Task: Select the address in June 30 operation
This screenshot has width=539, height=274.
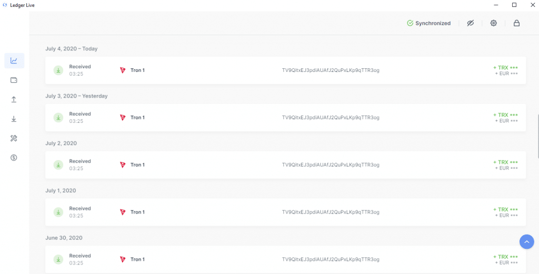Action: click(x=331, y=260)
